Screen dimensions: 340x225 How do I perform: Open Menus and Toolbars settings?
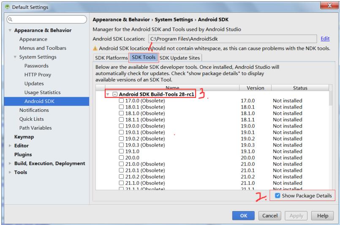pos(43,48)
